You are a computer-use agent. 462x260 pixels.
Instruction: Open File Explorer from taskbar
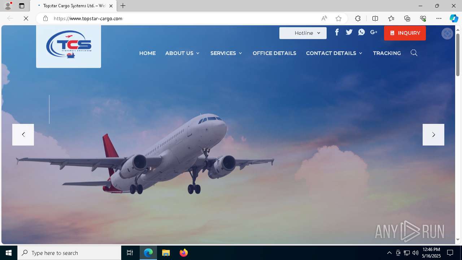pos(166,253)
